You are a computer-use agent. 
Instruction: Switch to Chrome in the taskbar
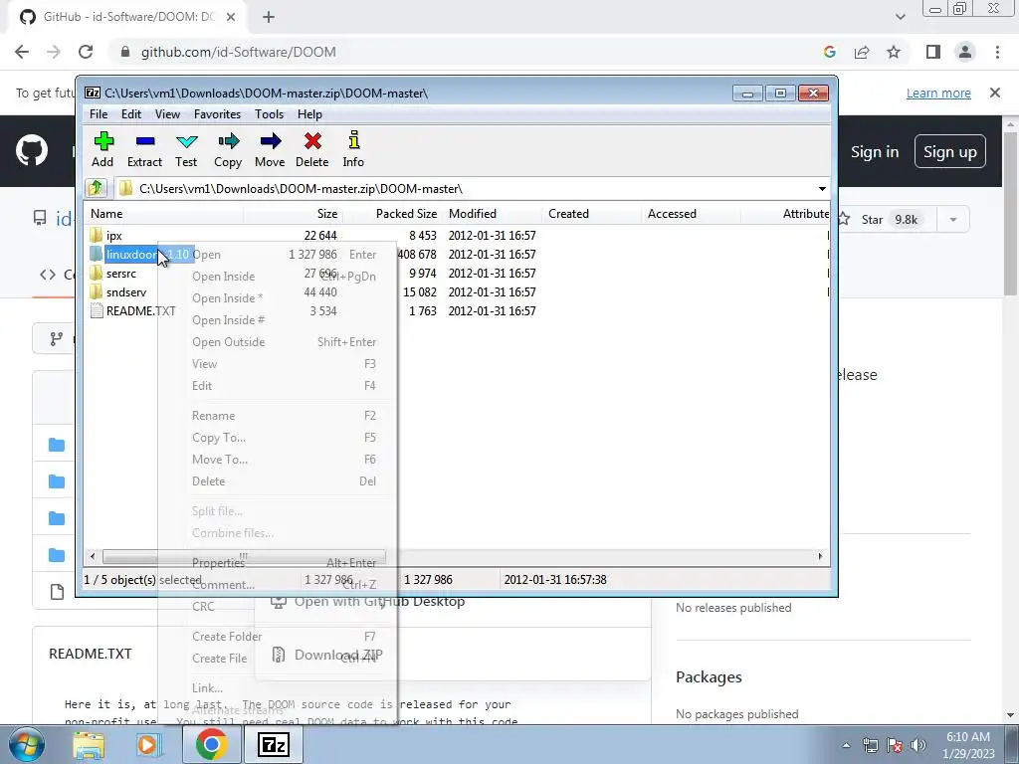tap(211, 744)
